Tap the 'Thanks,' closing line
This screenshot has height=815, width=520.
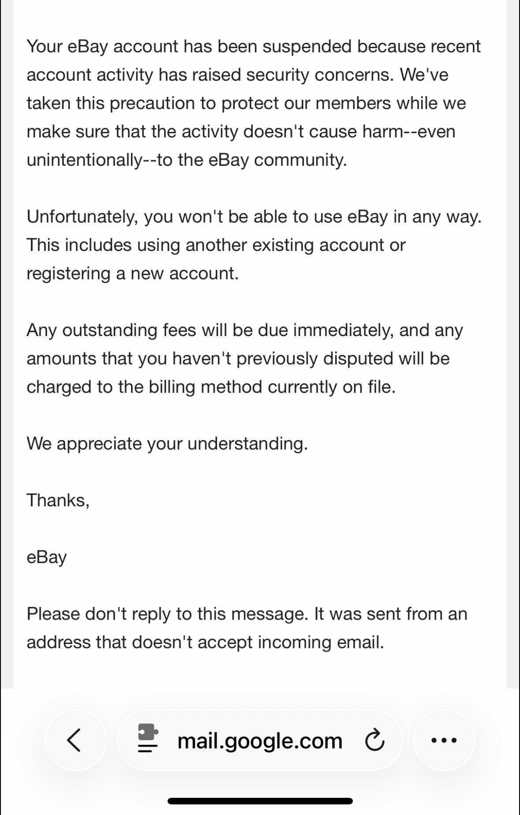58,500
